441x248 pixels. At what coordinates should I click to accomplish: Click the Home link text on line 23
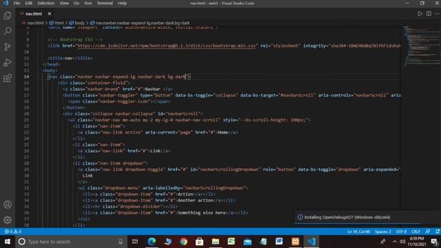click(x=223, y=132)
